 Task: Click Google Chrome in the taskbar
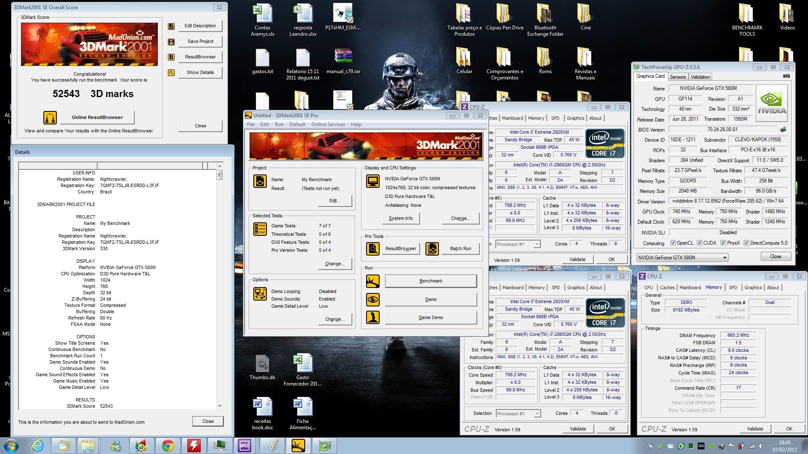tap(168, 446)
